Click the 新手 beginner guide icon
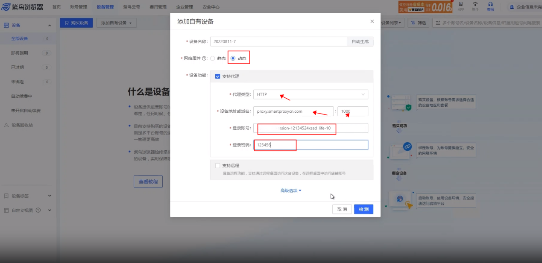Screen dimensions: 542x263 (475, 4)
